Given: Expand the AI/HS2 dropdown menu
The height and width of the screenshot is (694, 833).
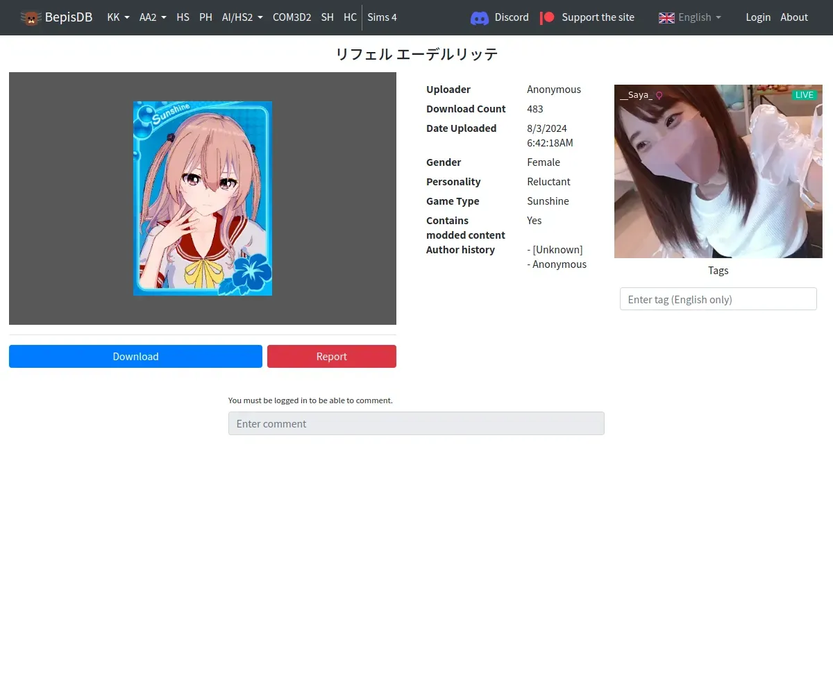Looking at the screenshot, I should click(x=242, y=17).
